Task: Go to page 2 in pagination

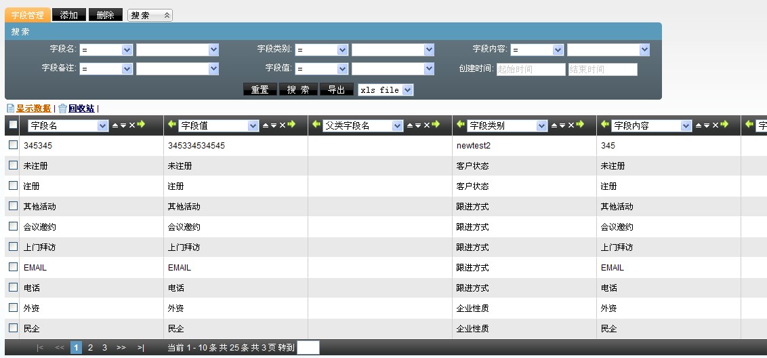Action: tap(90, 347)
